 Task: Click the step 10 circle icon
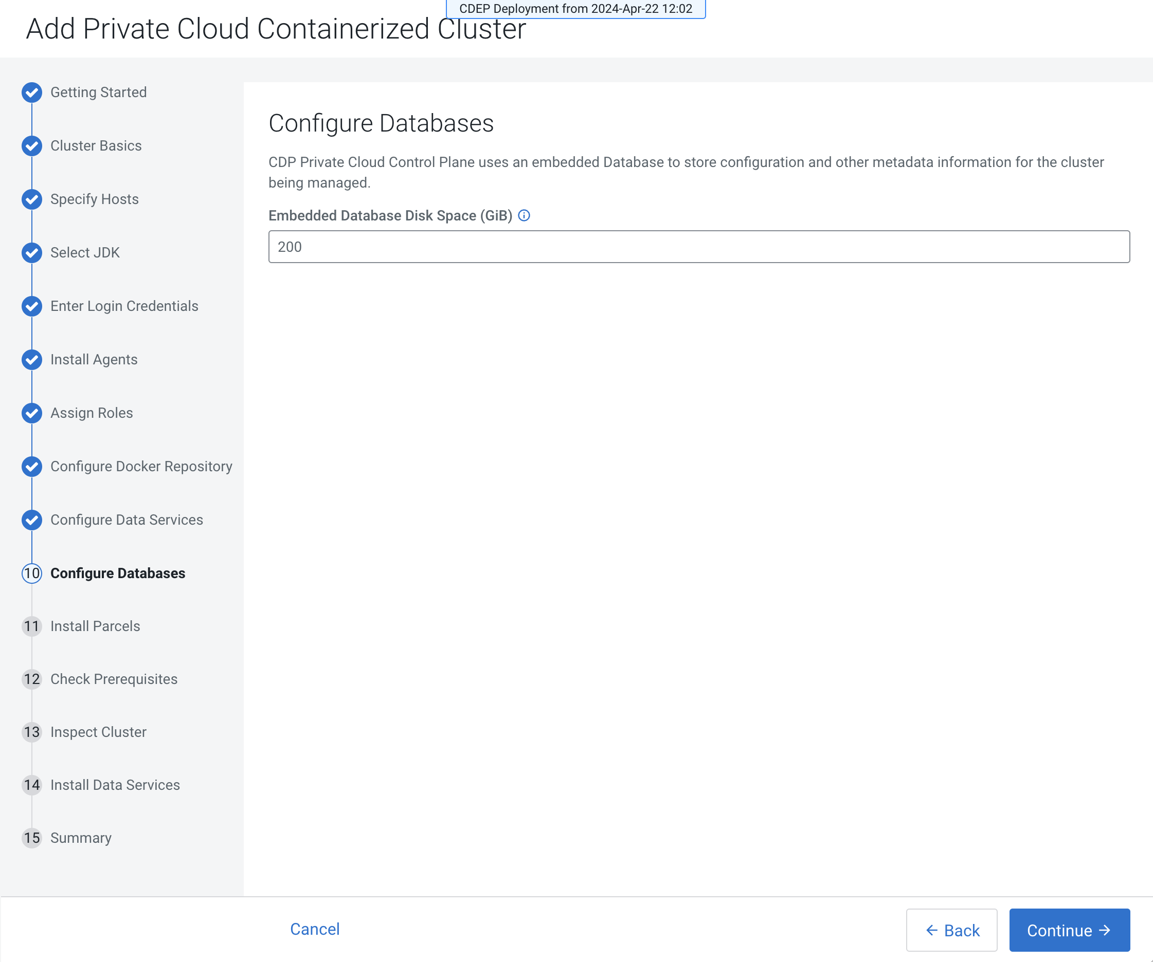[x=32, y=573]
